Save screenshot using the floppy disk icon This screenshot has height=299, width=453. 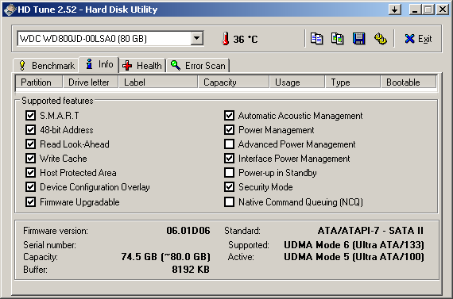click(358, 39)
